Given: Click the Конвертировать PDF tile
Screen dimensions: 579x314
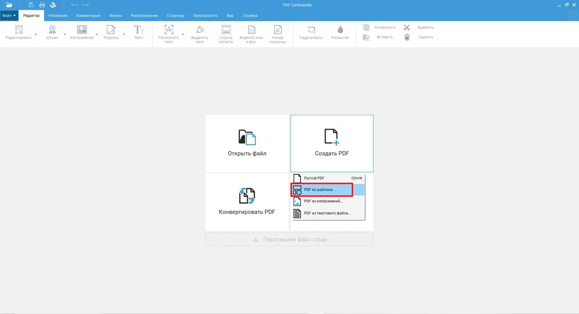Looking at the screenshot, I should click(x=247, y=202).
